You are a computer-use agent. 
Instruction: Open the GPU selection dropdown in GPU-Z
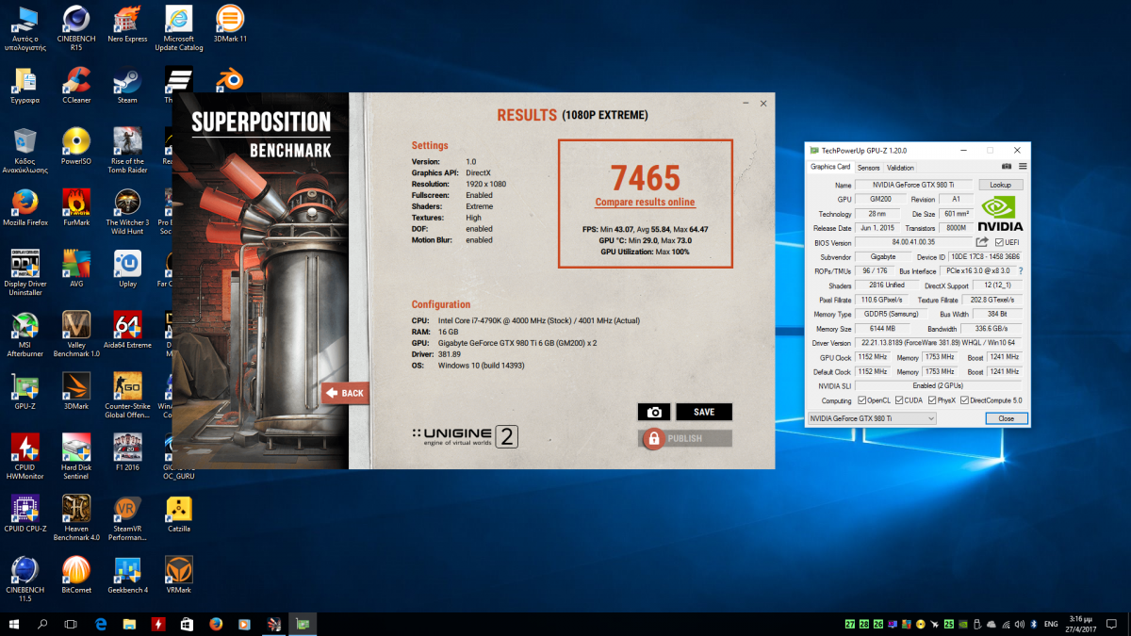pos(872,418)
